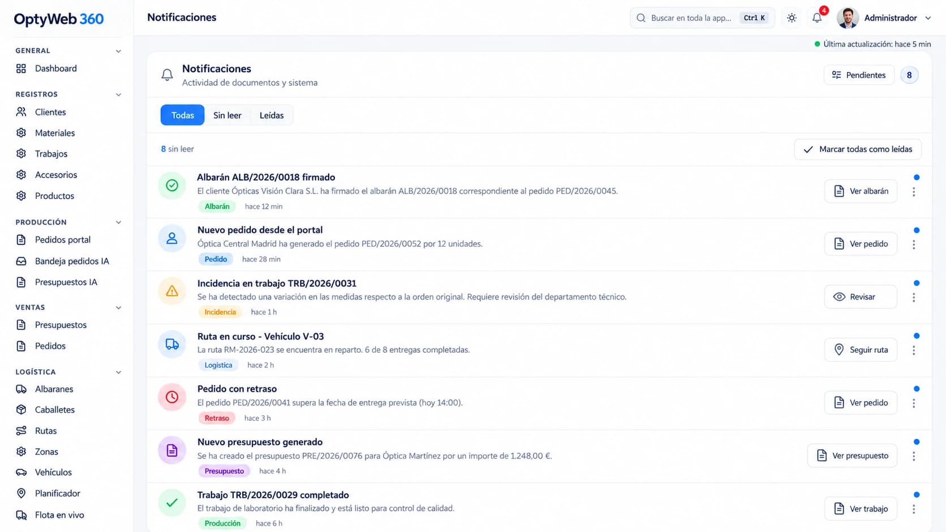Click the OptyWeb 360 logo
946x532 pixels.
[59, 19]
